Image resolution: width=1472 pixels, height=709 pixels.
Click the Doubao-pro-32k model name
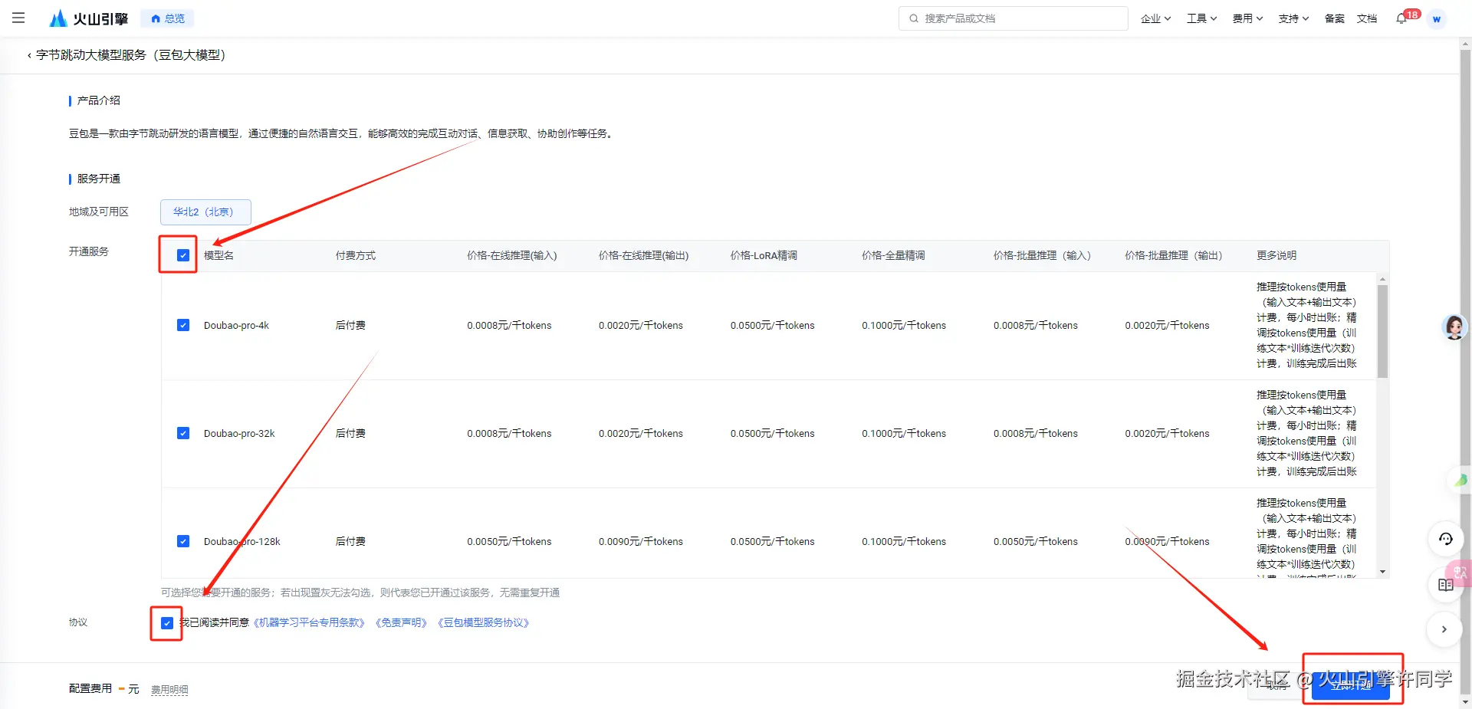click(x=239, y=433)
